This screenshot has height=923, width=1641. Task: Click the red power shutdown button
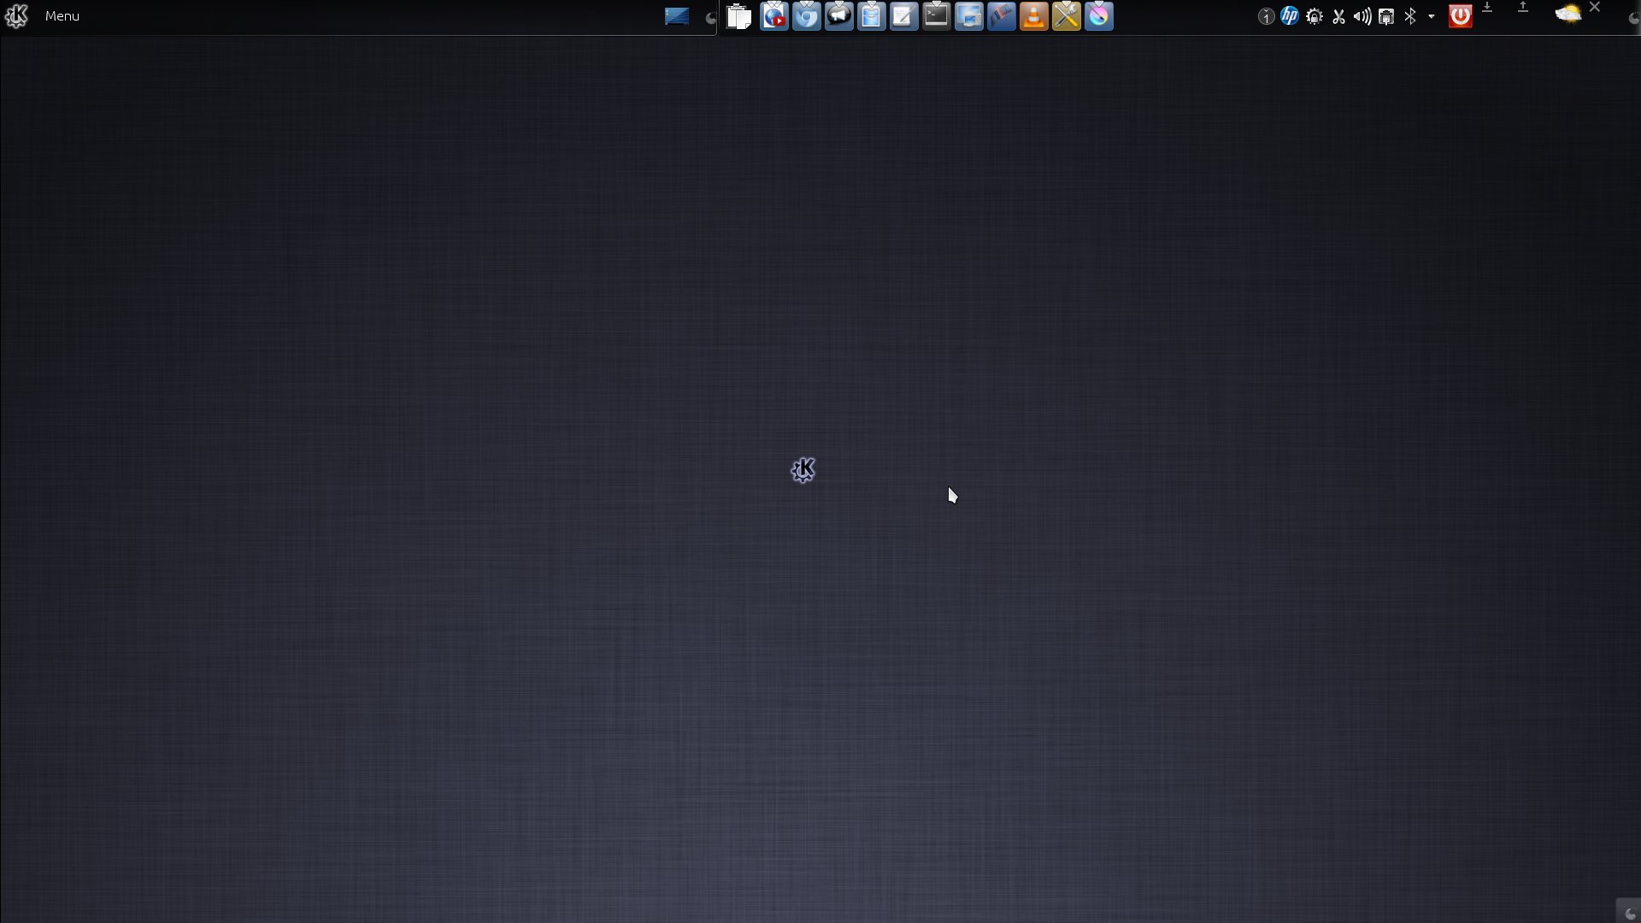[x=1461, y=16]
